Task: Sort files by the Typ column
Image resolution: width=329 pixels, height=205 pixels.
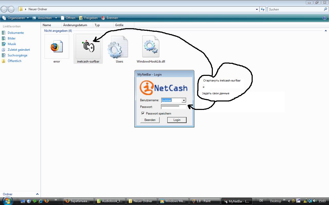Action: [x=103, y=25]
